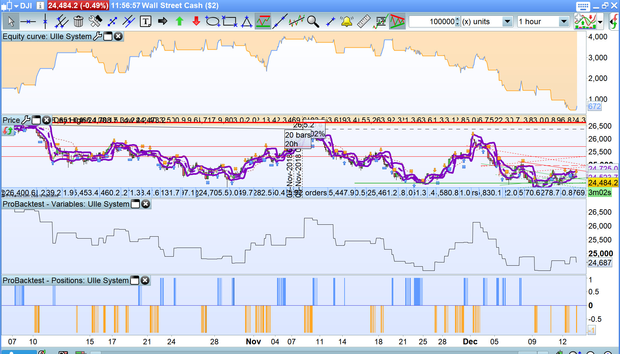The image size is (620, 354).
Task: Select the ellipse drawing tool
Action: pyautogui.click(x=212, y=22)
